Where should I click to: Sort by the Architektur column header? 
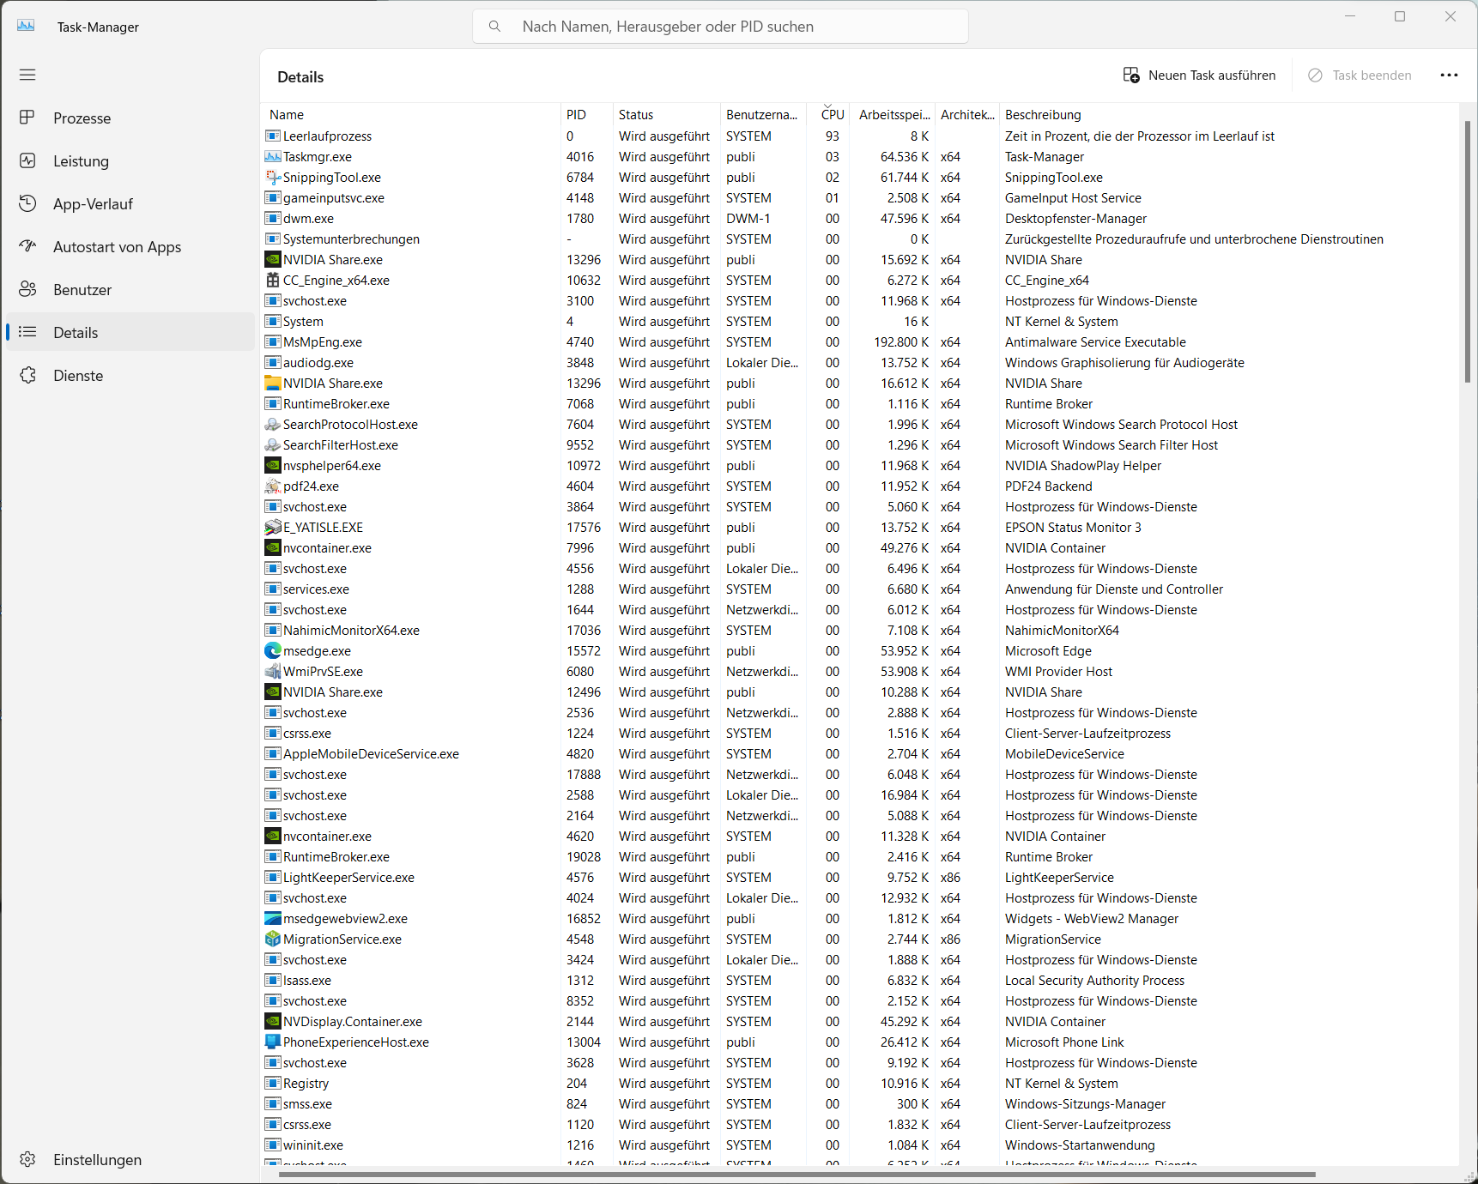pos(967,115)
